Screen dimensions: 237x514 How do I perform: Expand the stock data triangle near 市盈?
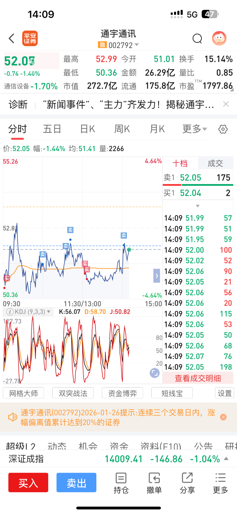point(232,90)
